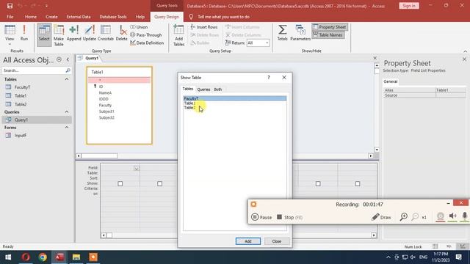Image resolution: width=470 pixels, height=264 pixels.
Task: Collapse the navigation pane with the chevron
Action: click(x=68, y=59)
